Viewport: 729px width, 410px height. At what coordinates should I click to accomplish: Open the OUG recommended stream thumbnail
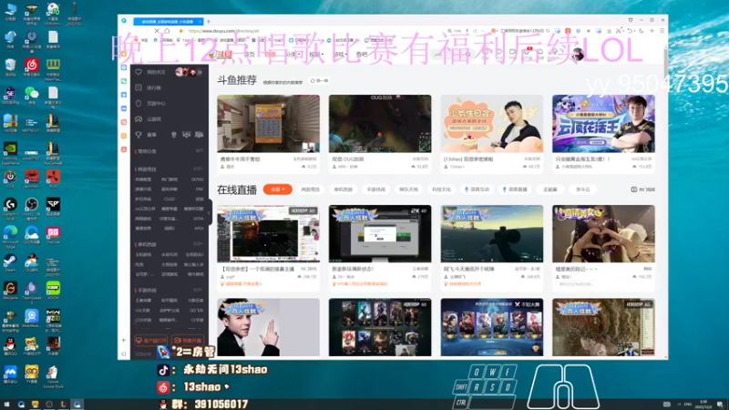[x=380, y=124]
